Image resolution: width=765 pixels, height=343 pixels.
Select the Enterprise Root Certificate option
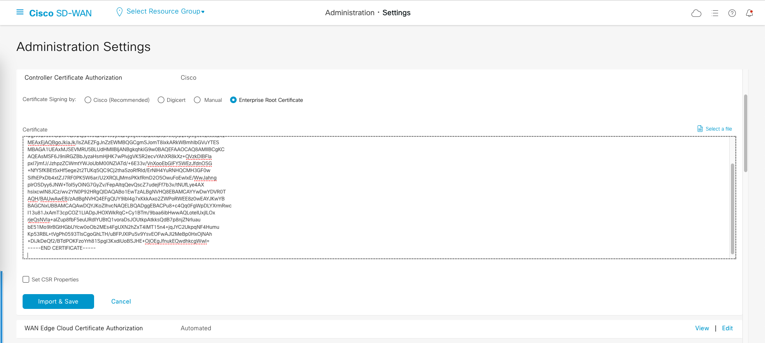233,100
